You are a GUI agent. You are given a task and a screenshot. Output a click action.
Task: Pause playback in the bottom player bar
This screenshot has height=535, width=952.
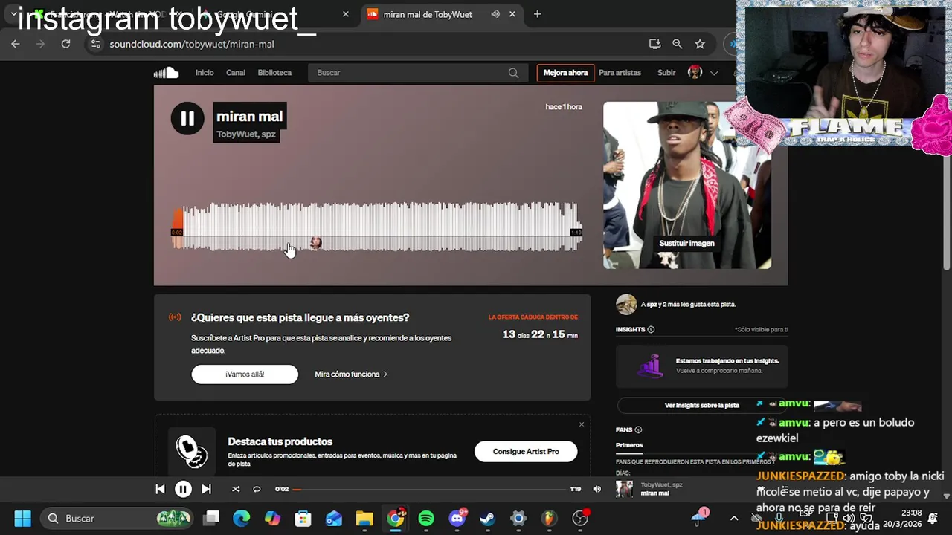click(x=183, y=489)
